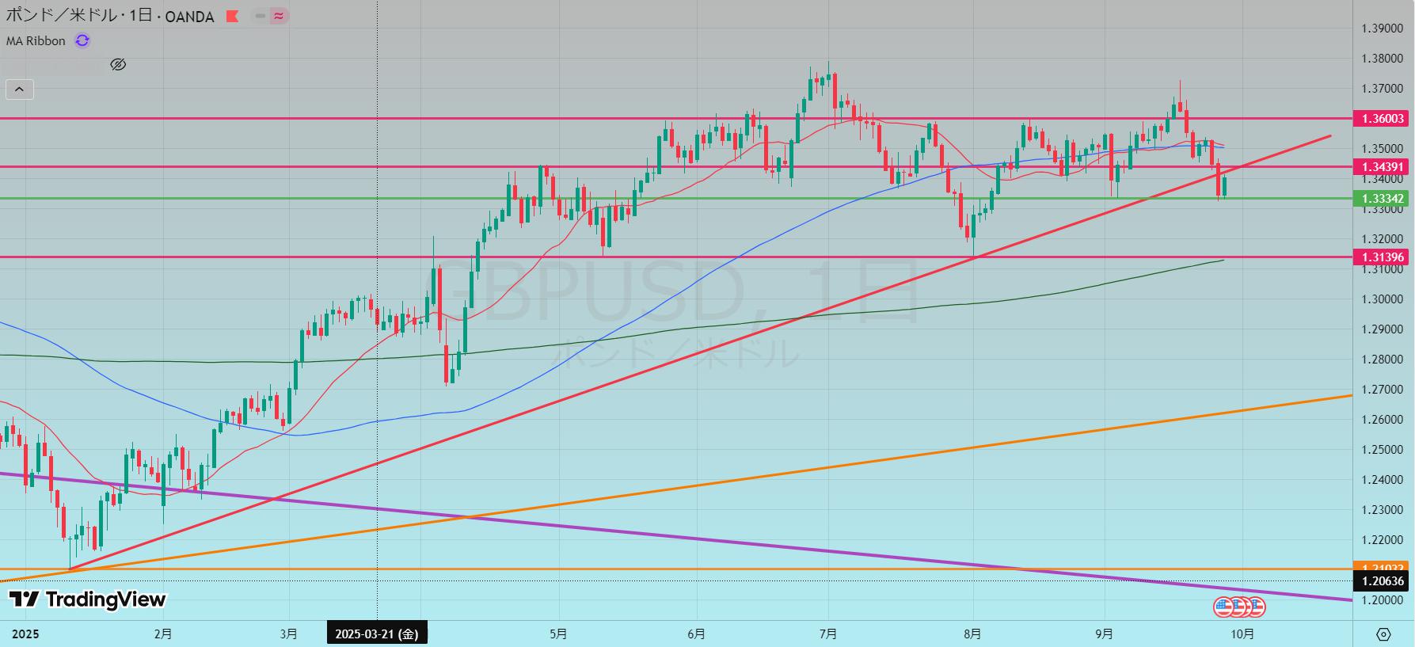
Task: Click the TradingView logo
Action: [x=87, y=599]
